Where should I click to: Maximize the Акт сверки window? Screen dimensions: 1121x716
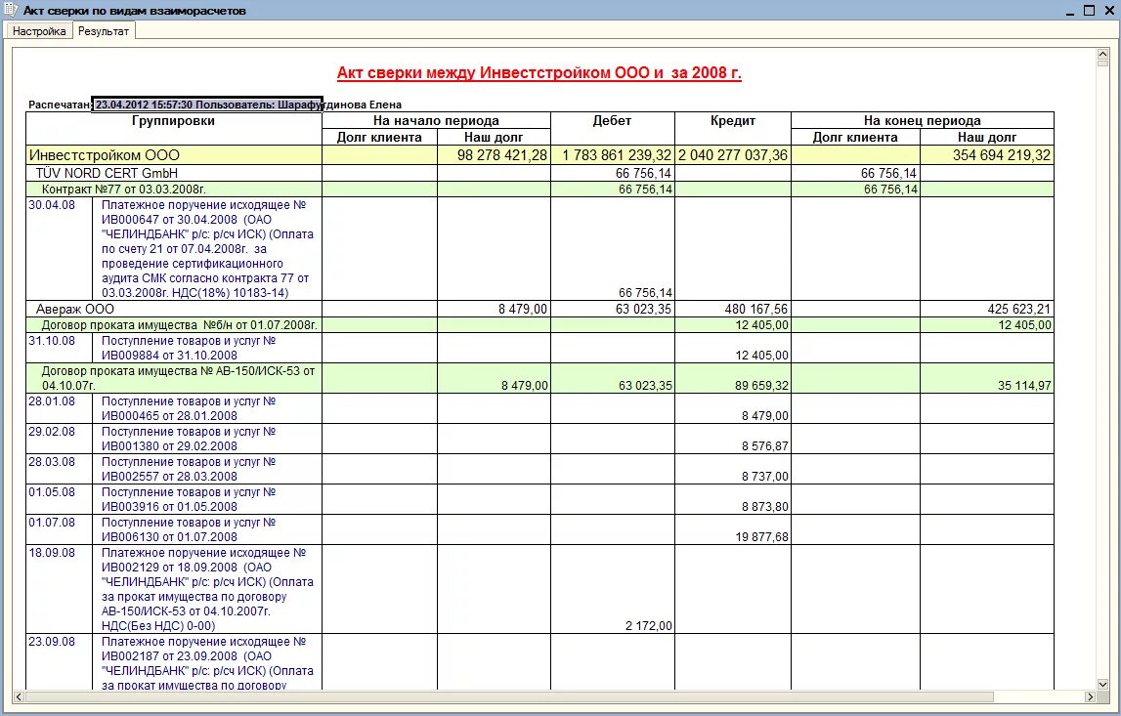point(1090,10)
